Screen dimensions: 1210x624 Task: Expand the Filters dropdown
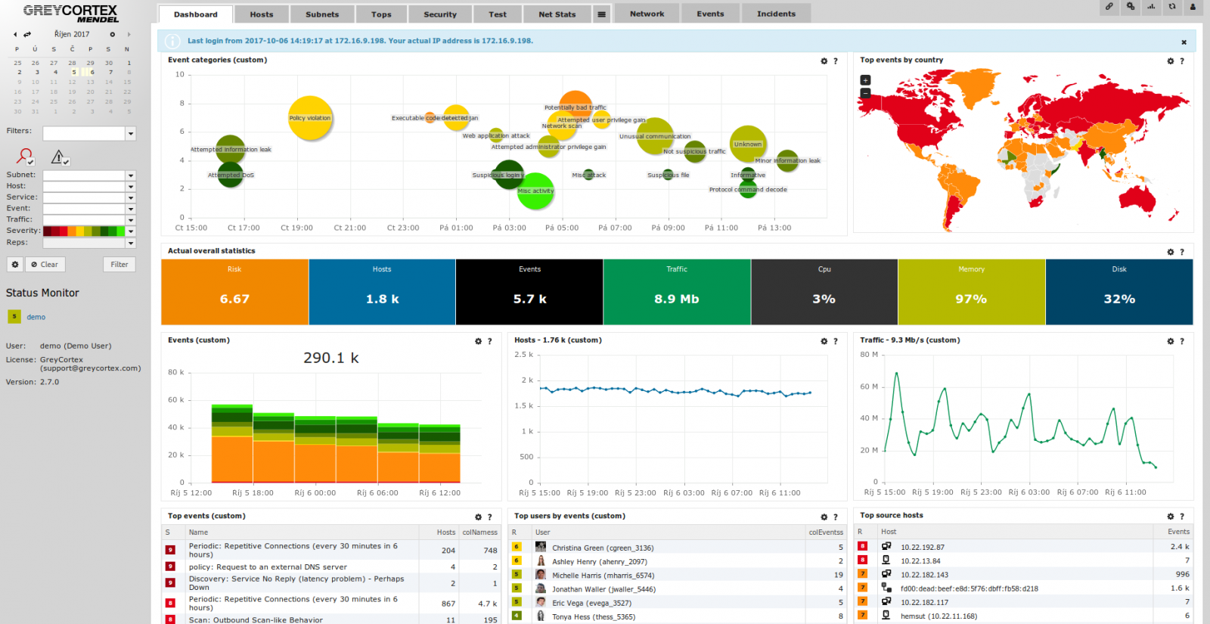click(x=131, y=134)
